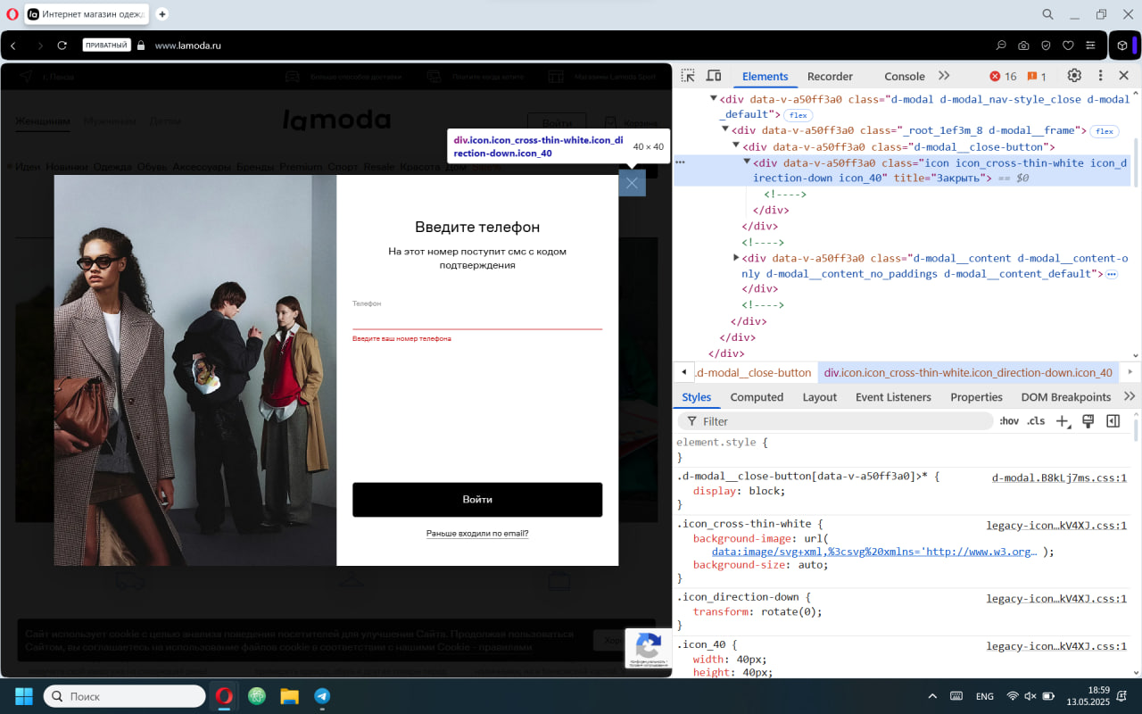
Task: Add a new style rule with plus icon
Action: click(x=1063, y=420)
